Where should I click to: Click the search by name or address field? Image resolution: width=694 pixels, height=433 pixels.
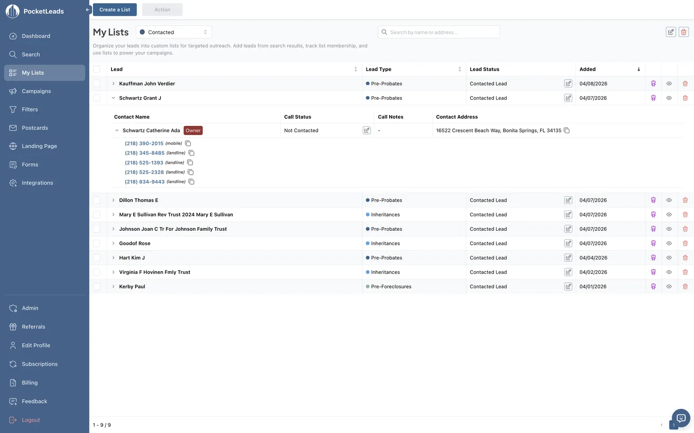[x=438, y=31]
